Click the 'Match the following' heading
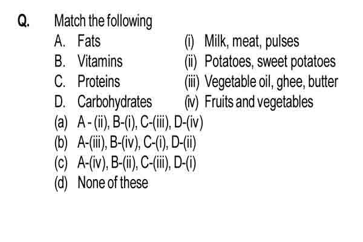The image size is (363, 242). point(103,21)
